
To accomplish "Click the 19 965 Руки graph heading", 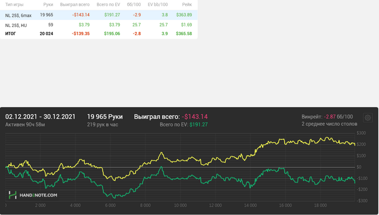I will [105, 117].
